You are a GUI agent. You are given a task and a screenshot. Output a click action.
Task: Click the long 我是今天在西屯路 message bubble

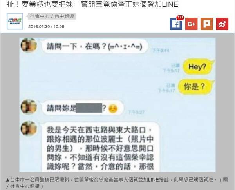100,147
